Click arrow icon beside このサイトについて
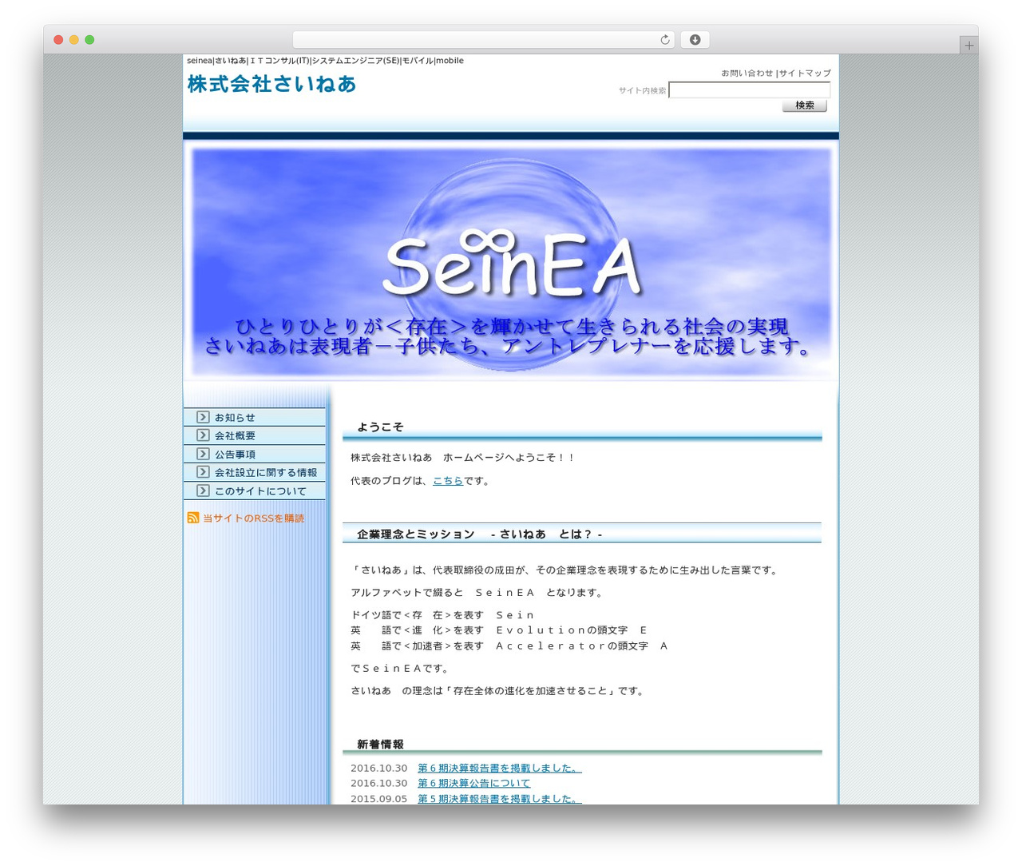 coord(203,491)
